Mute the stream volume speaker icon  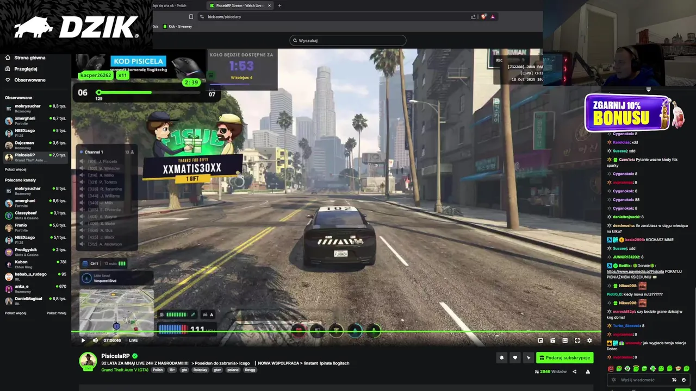pyautogui.click(x=95, y=340)
